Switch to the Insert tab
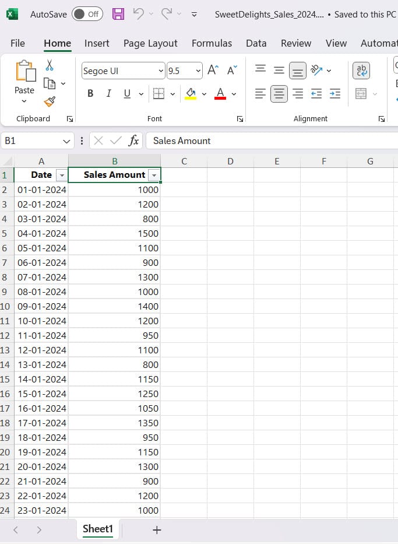This screenshot has height=544, width=398. coord(97,43)
